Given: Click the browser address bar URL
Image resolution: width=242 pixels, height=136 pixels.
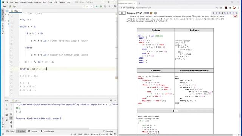Looking at the screenshot, I should click(x=137, y=8).
